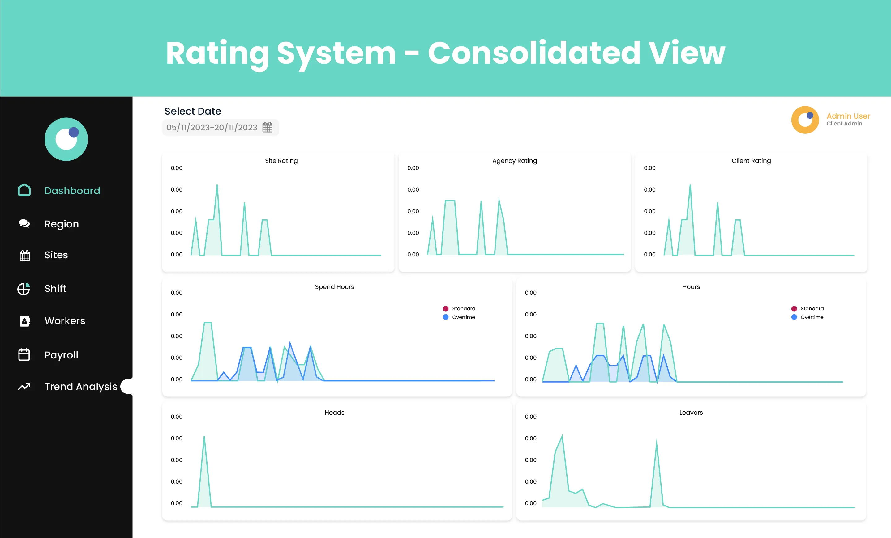Viewport: 891px width, 538px height.
Task: Open the date picker calendar icon
Action: tap(267, 127)
